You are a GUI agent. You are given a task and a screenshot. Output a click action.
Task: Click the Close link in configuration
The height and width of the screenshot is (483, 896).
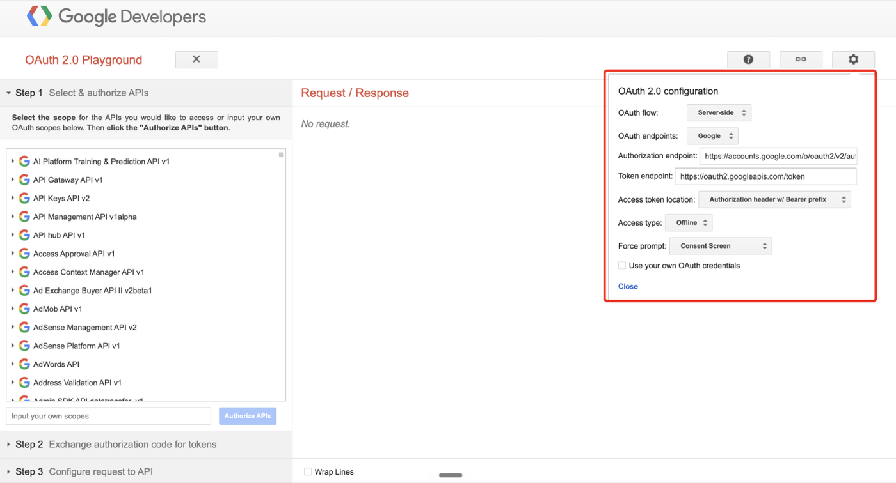(628, 286)
